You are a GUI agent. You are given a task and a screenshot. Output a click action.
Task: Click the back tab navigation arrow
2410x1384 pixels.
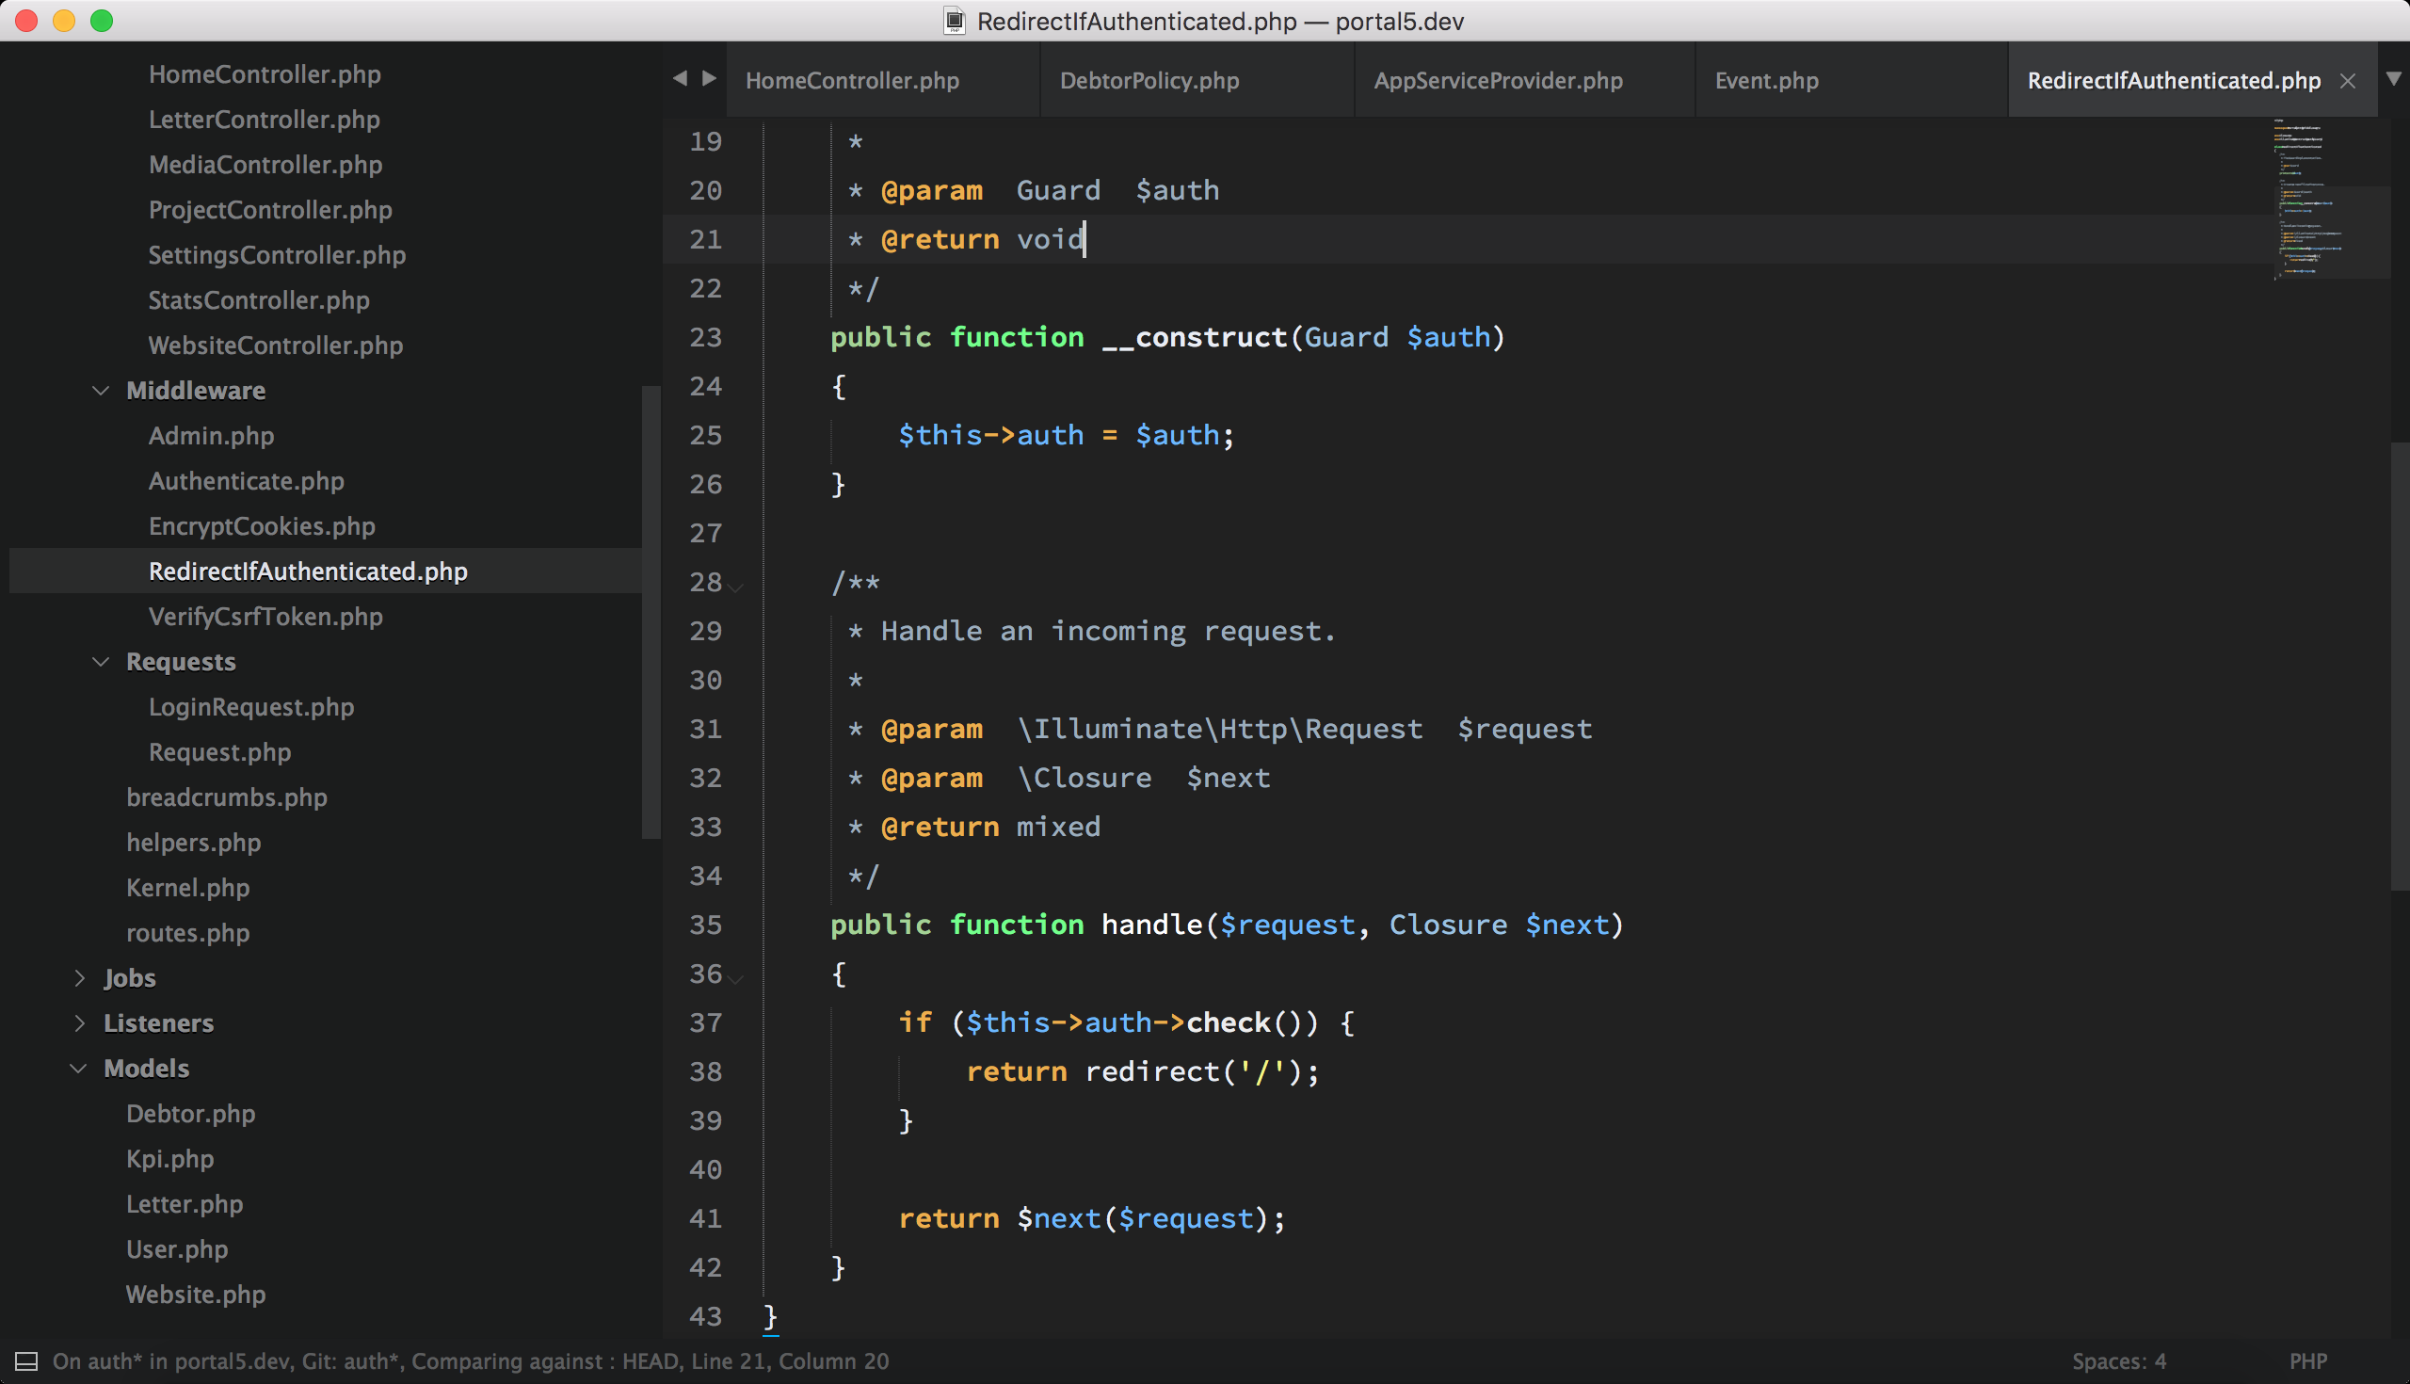point(680,79)
